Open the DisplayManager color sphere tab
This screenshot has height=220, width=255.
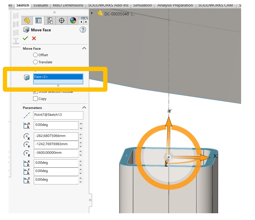(73, 21)
